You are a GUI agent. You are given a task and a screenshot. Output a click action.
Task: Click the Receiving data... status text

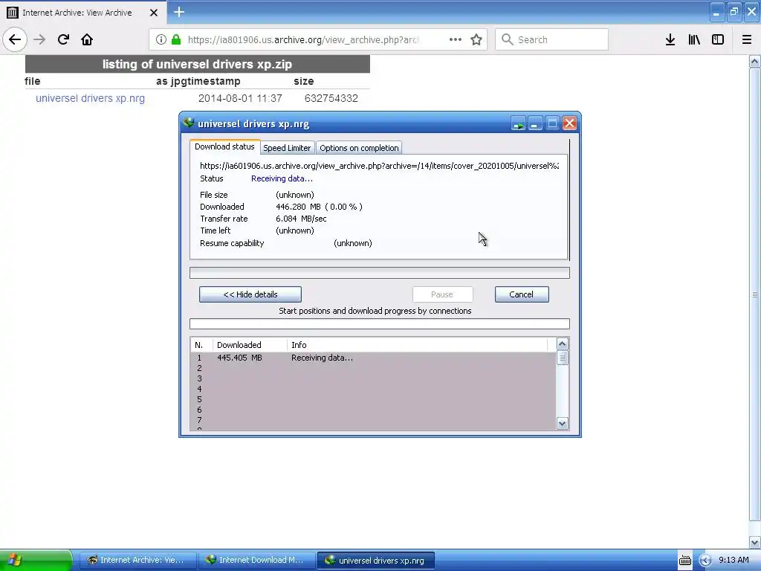coord(282,178)
